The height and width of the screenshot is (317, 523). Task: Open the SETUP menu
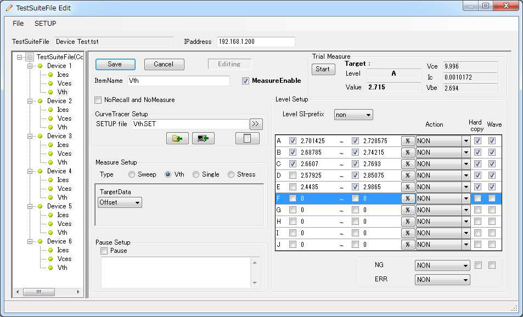(x=46, y=24)
